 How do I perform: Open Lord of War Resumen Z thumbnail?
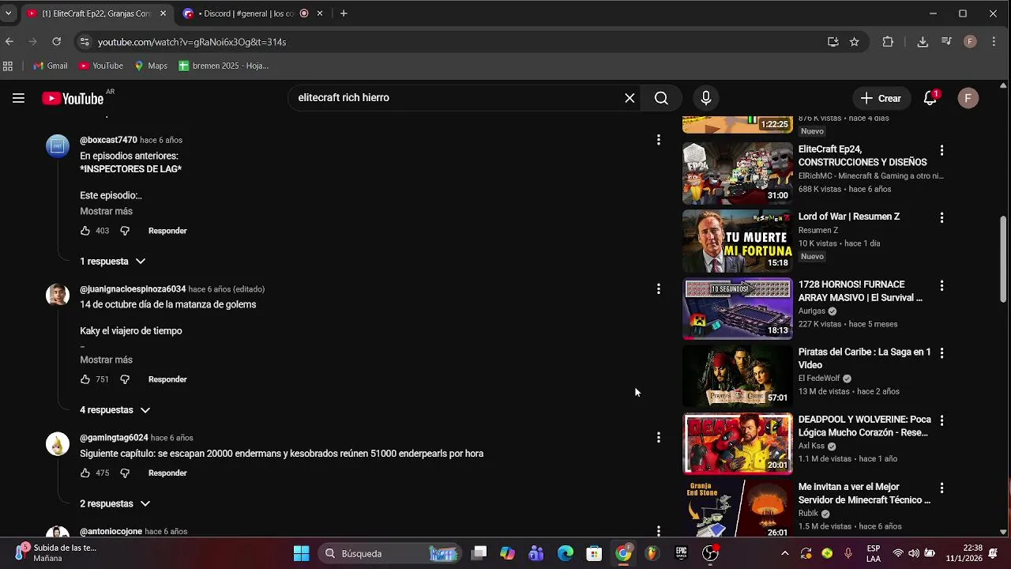click(x=738, y=241)
